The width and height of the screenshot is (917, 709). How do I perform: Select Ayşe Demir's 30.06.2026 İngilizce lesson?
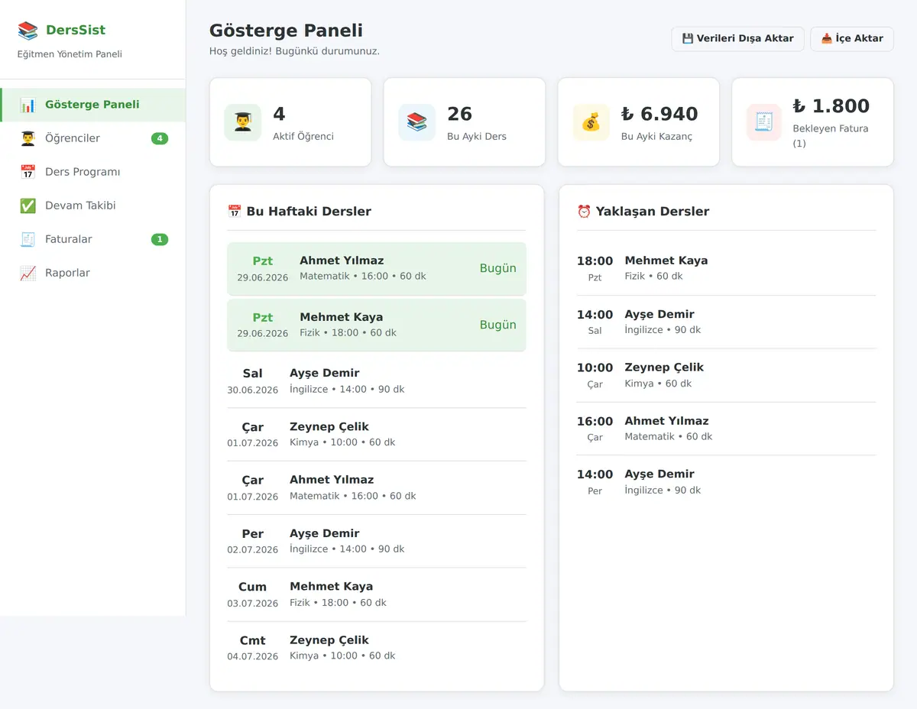point(377,380)
